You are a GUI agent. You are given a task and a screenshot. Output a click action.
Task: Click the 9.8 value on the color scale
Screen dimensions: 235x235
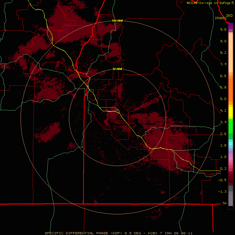coord(223,29)
